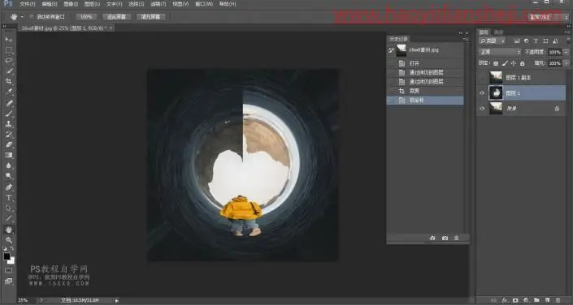Image resolution: width=573 pixels, height=305 pixels.
Task: Open 文件(F) menu
Action: [x=28, y=4]
